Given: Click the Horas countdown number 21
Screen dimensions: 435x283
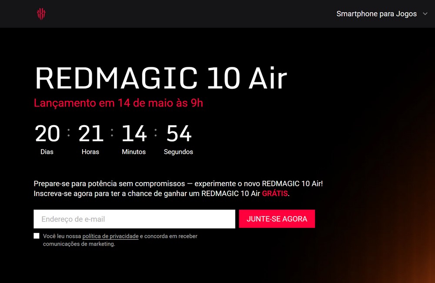Looking at the screenshot, I should click(91, 133).
